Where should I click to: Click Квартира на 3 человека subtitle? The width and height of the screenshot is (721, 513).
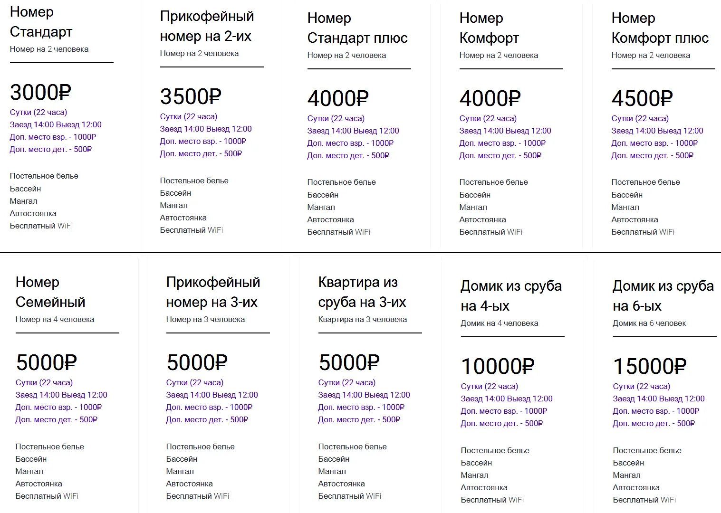click(363, 319)
